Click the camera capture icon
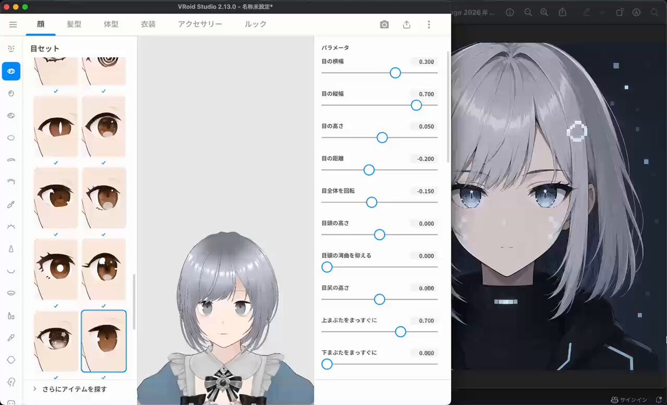The width and height of the screenshot is (667, 405). (384, 24)
